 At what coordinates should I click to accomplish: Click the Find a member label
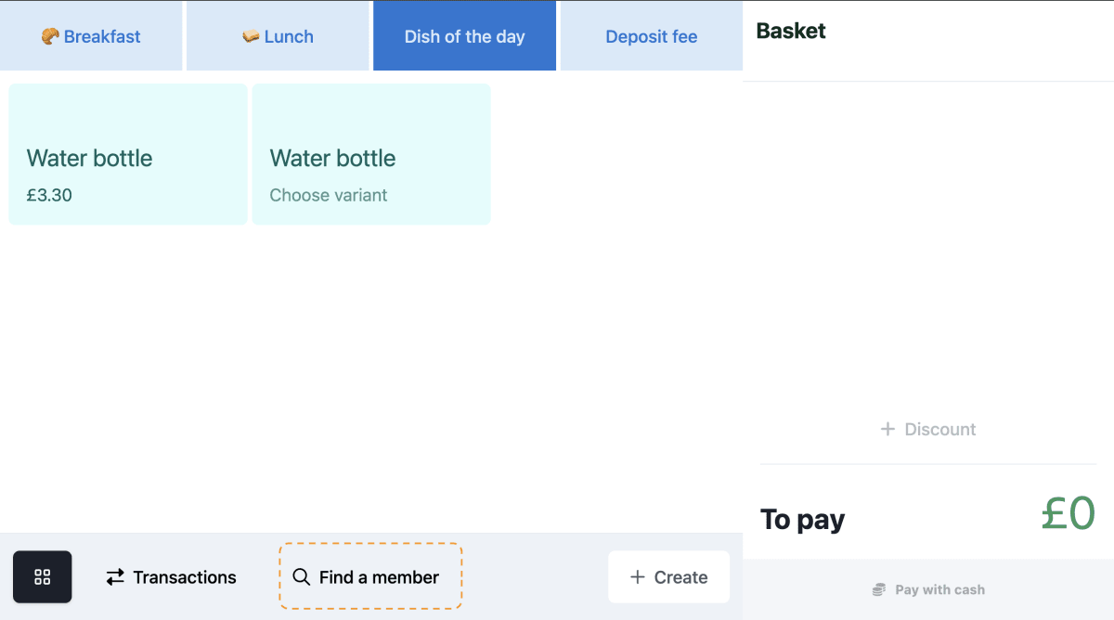click(x=379, y=577)
